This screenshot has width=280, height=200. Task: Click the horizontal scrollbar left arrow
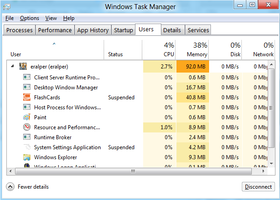pyautogui.click(x=11, y=171)
